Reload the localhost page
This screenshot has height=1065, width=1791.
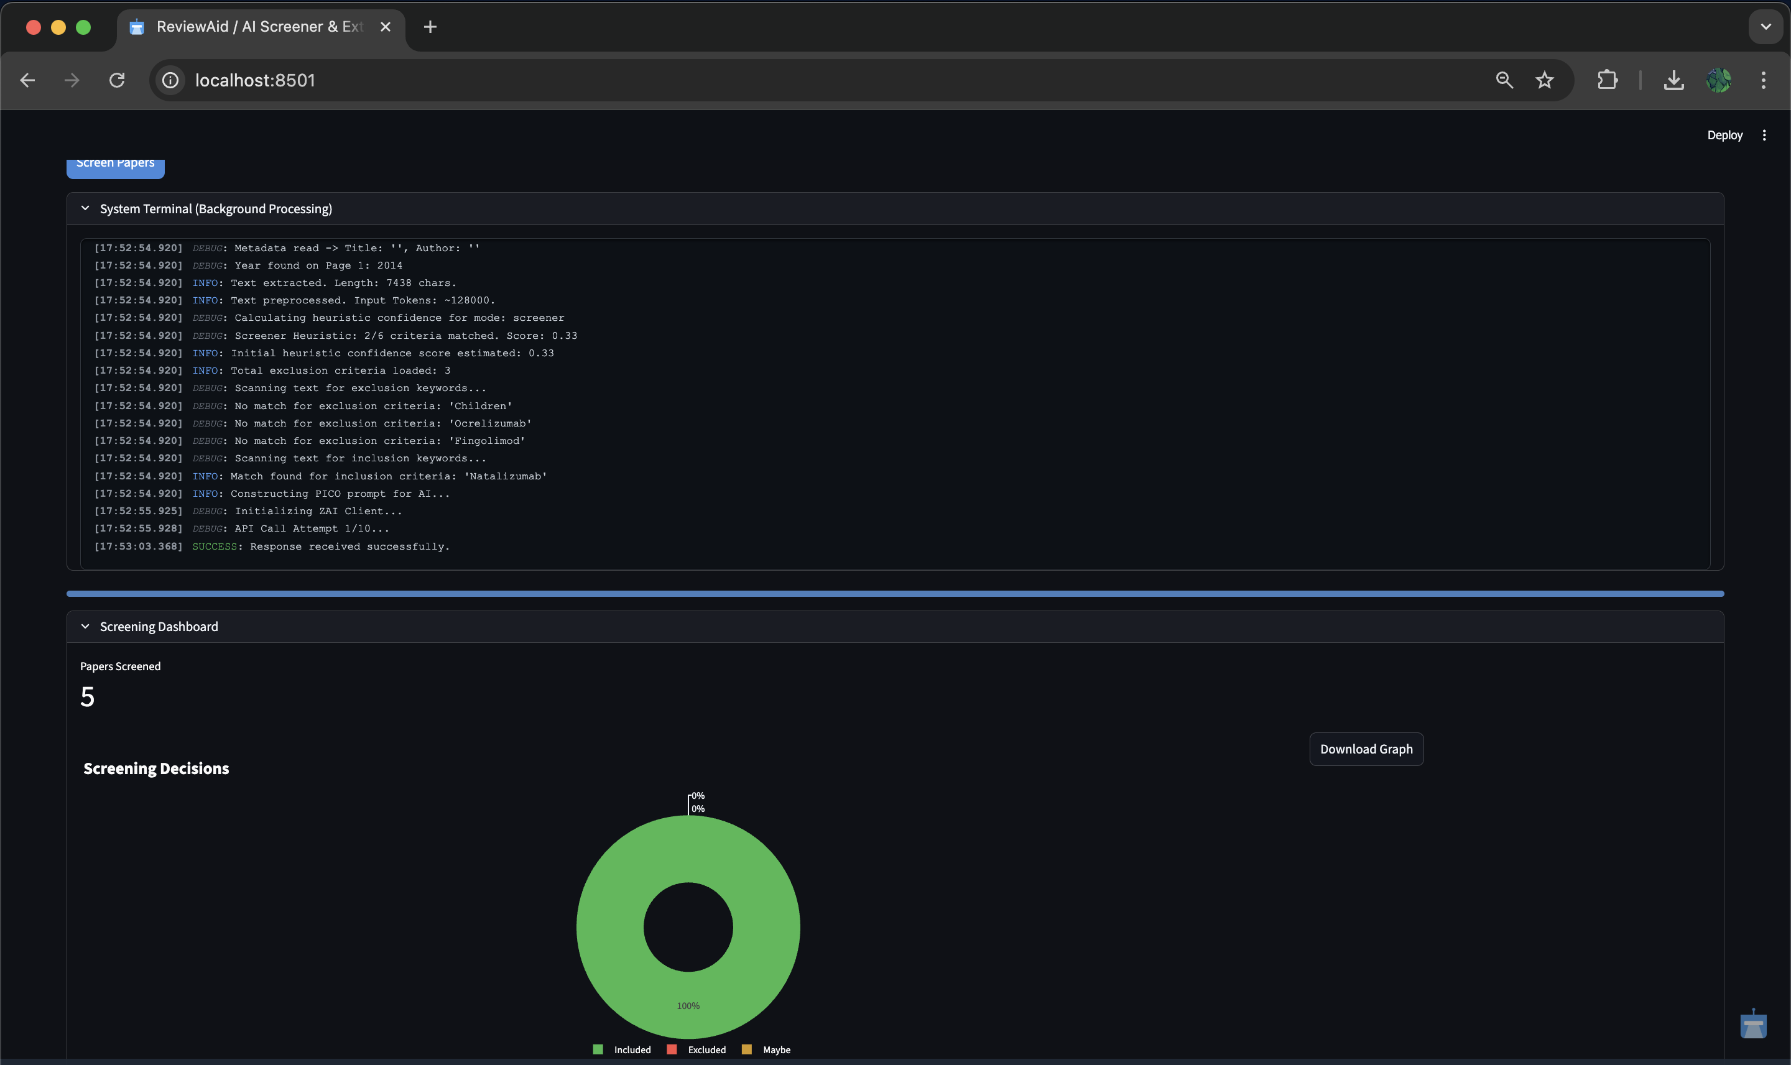pos(117,80)
